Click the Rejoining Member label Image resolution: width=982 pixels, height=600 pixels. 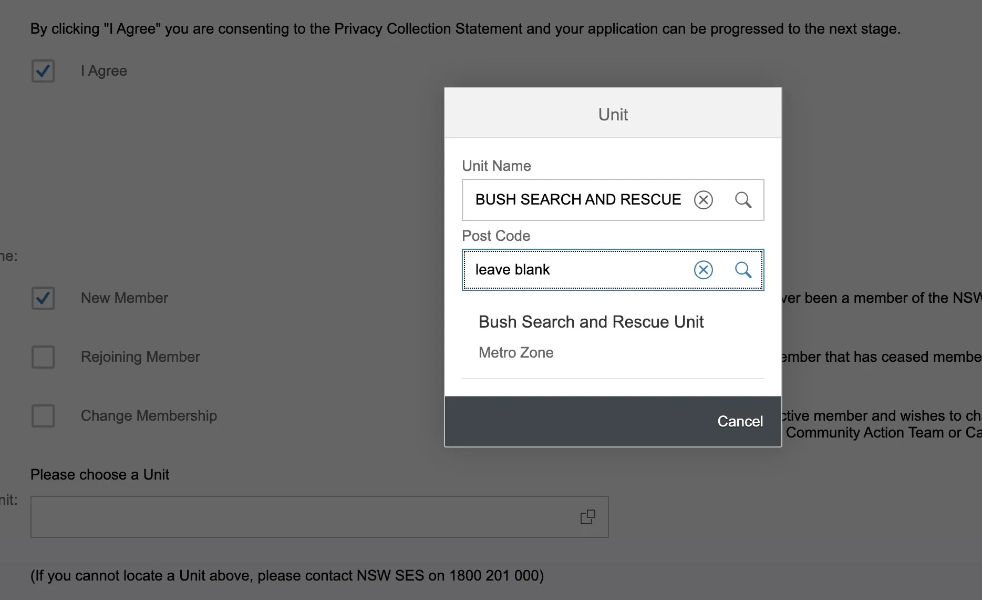coord(140,357)
